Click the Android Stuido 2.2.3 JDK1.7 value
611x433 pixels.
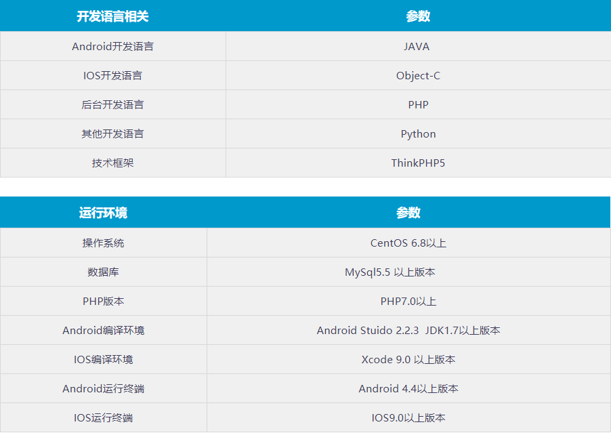[x=408, y=330]
